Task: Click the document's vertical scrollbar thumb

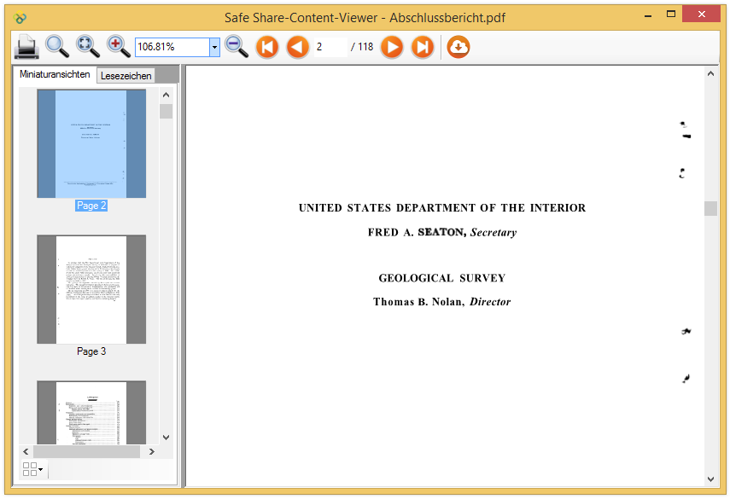Action: click(x=710, y=208)
